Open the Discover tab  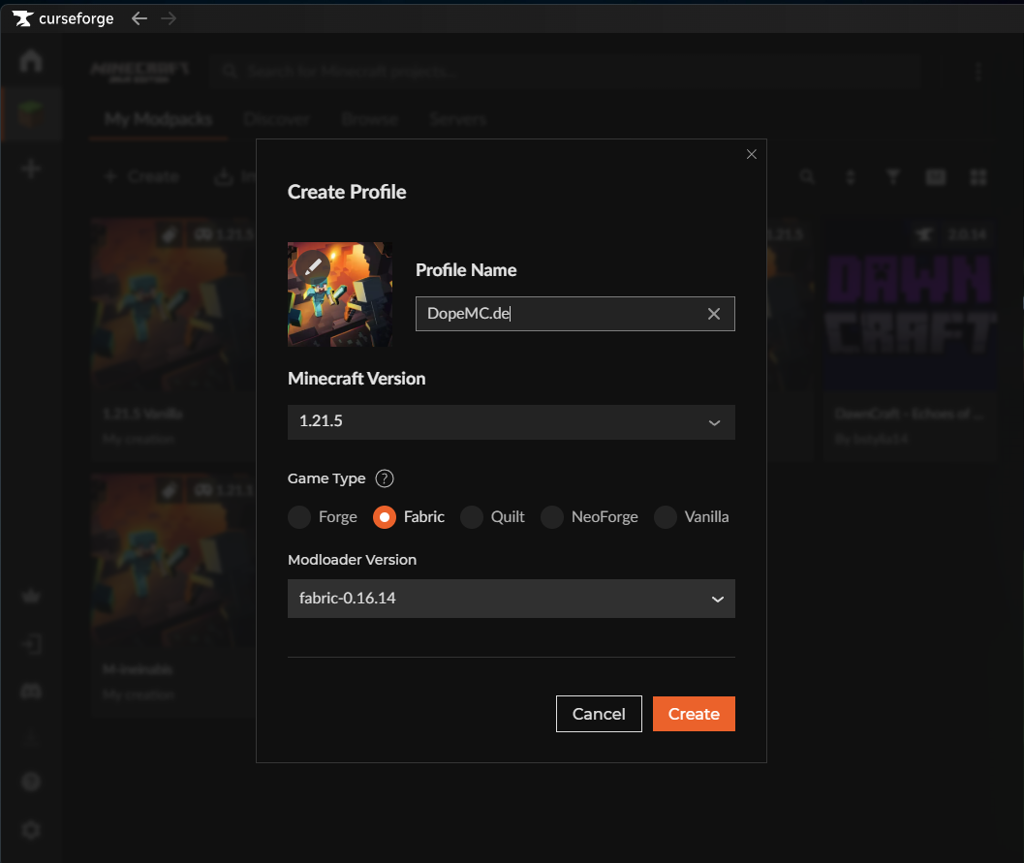coord(277,119)
